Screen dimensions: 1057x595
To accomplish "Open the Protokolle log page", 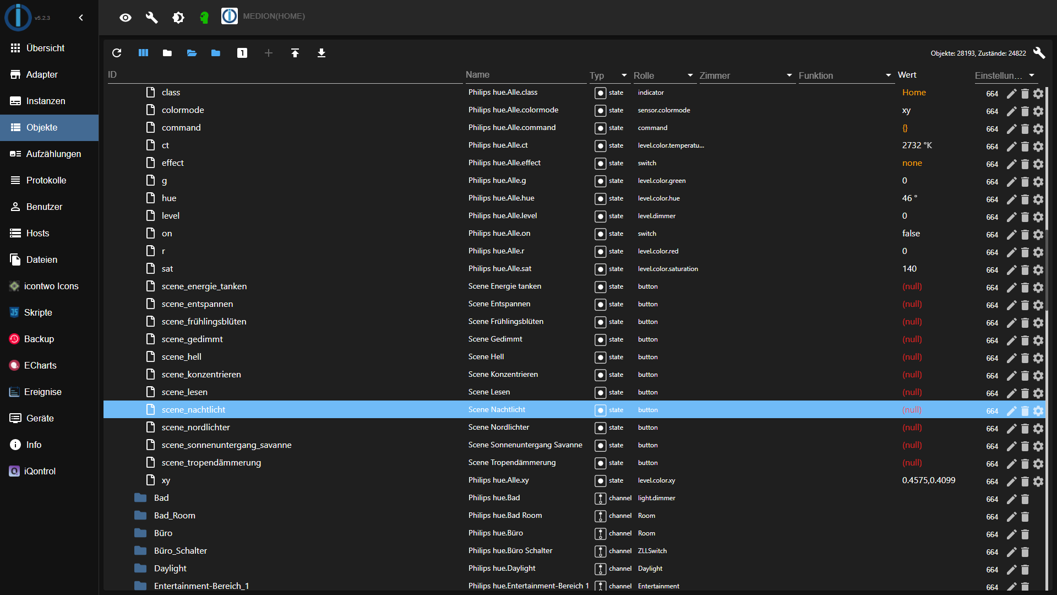I will 49,180.
